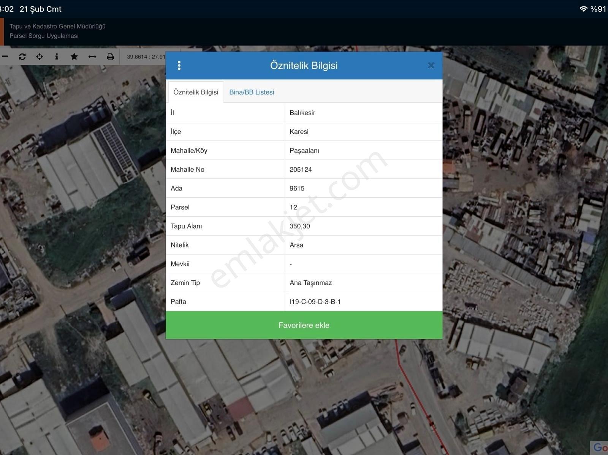Click the print icon

coord(110,57)
